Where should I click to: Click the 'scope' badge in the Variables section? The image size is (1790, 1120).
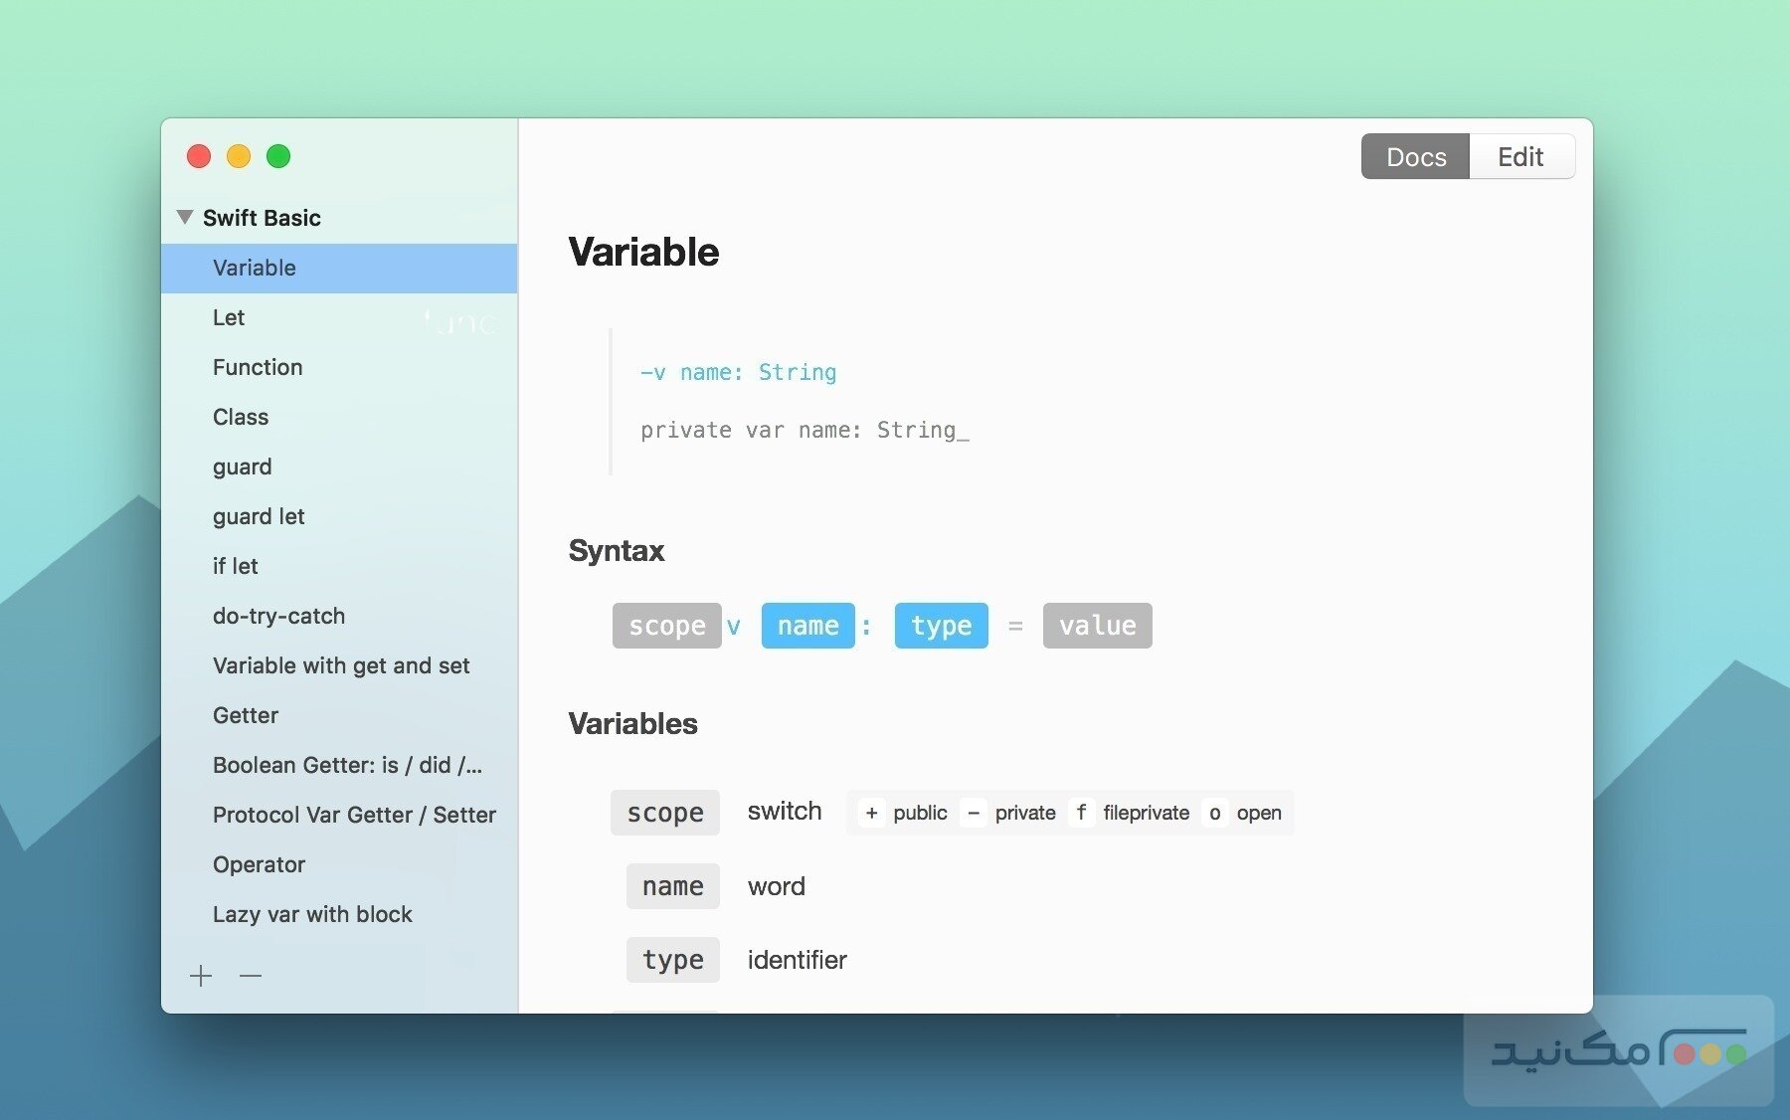[664, 813]
